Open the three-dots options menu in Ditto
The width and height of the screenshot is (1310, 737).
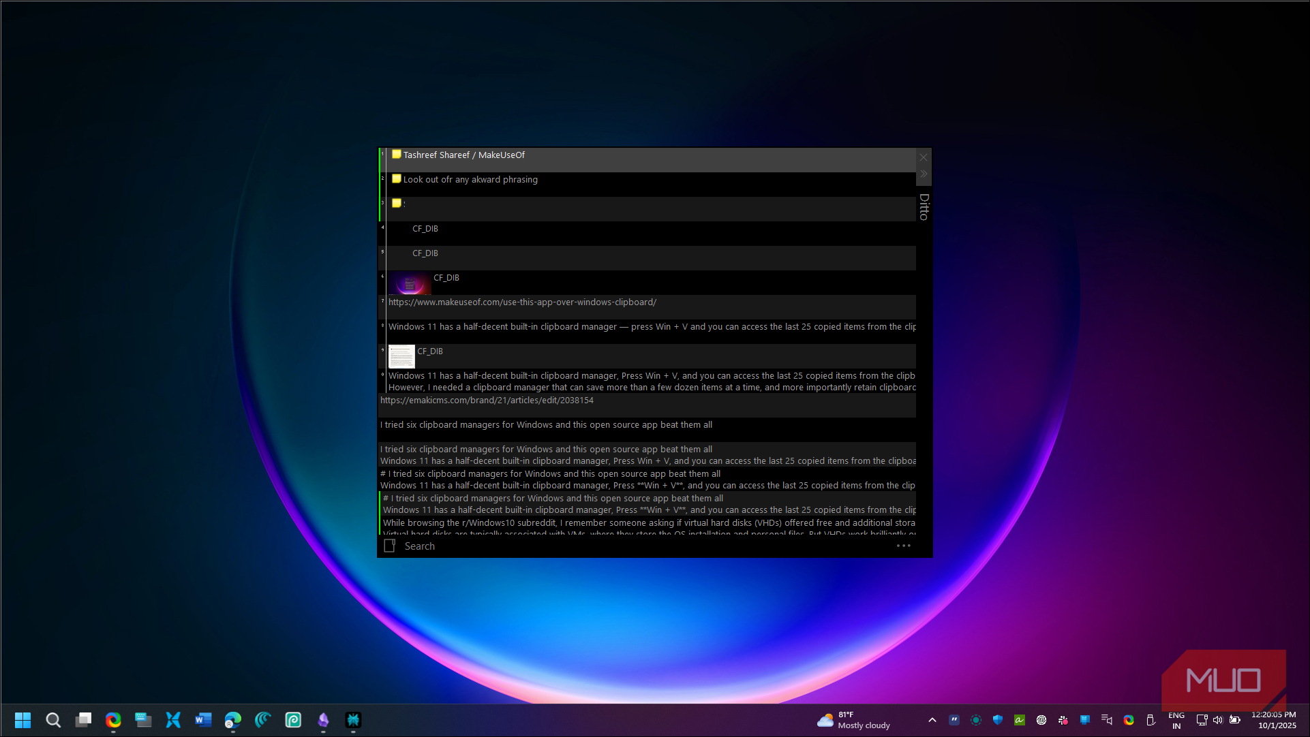[903, 546]
